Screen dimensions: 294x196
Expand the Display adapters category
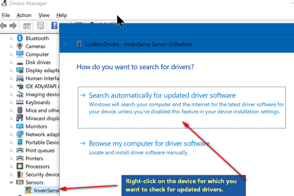[11, 71]
